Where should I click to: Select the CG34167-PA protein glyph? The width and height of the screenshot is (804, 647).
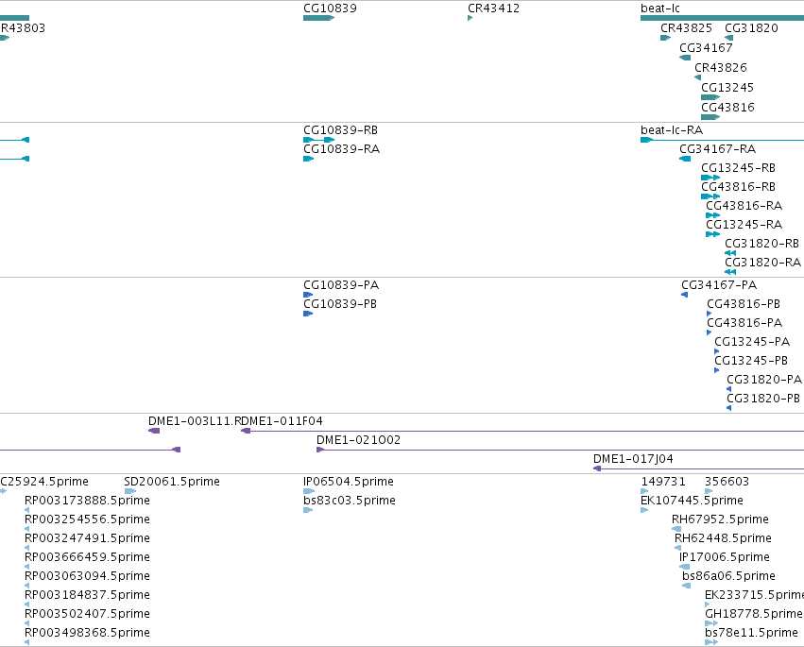coord(685,295)
